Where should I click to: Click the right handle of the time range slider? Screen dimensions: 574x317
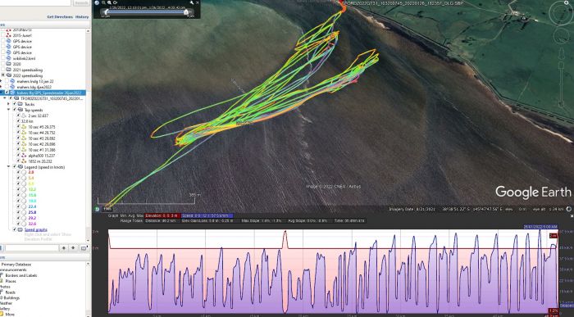pyautogui.click(x=186, y=12)
